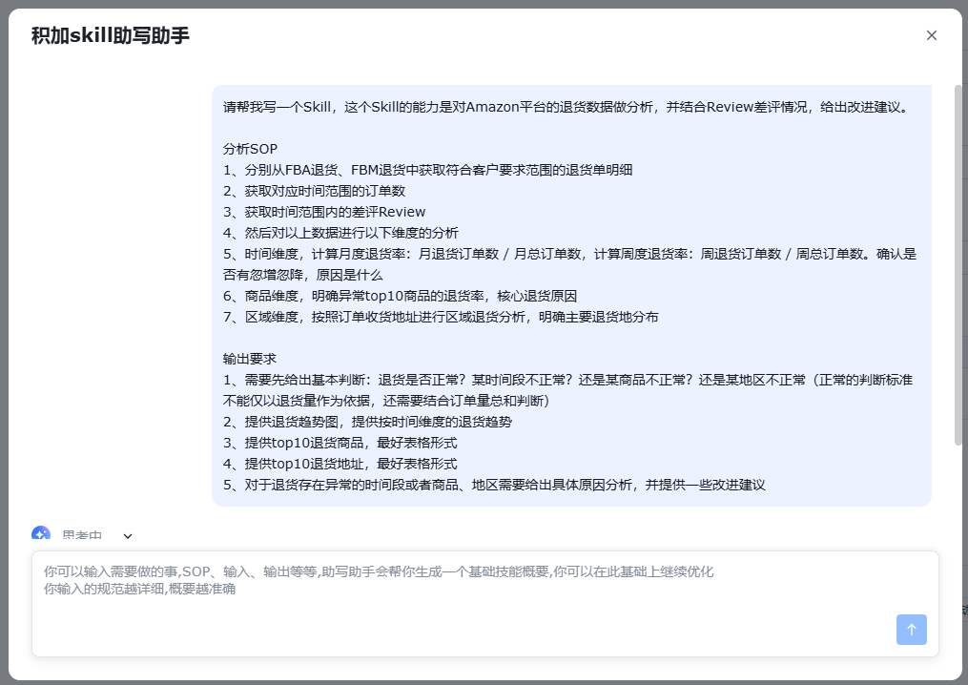Click the send arrow button
This screenshot has width=968, height=685.
(911, 630)
